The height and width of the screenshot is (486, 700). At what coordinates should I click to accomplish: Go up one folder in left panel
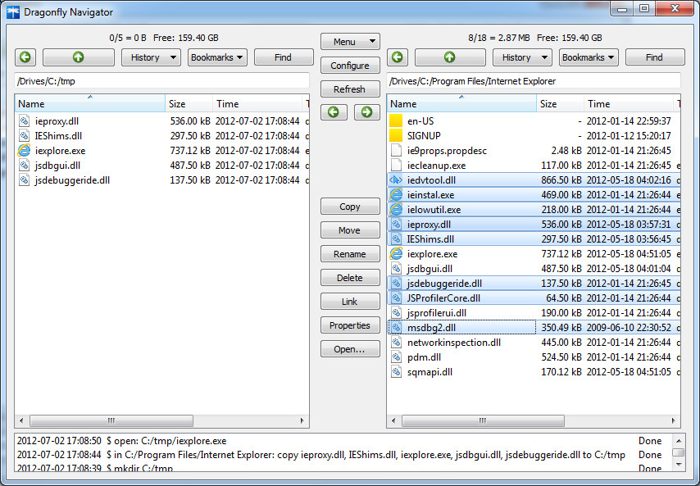[78, 57]
